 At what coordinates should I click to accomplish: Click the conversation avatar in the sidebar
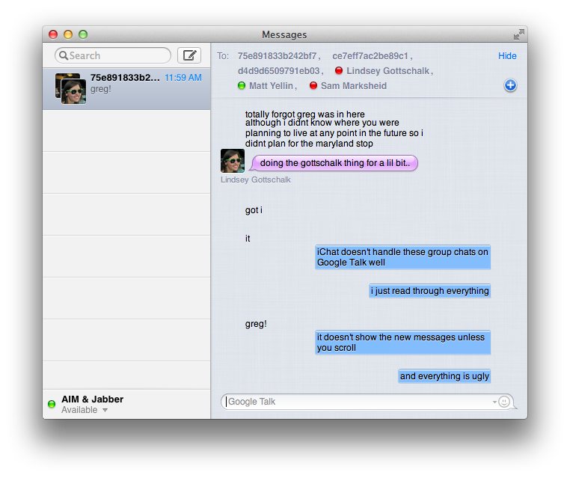click(x=71, y=89)
